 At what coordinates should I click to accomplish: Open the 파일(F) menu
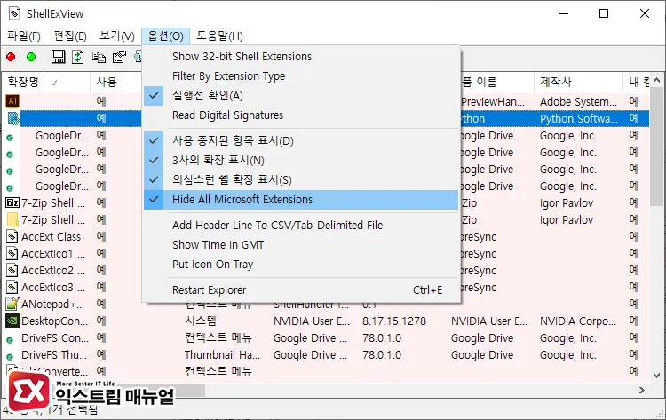coord(24,36)
